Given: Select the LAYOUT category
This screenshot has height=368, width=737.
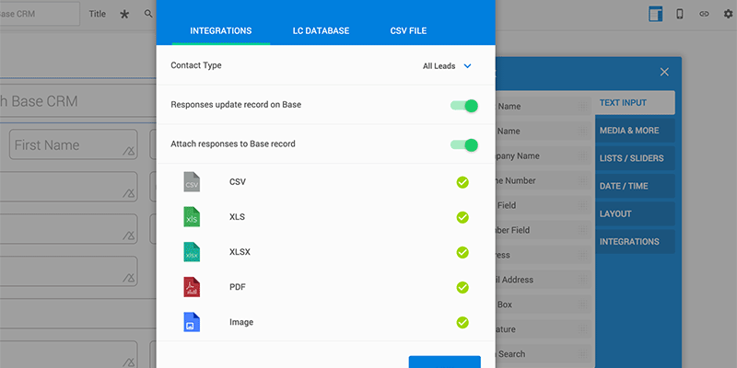Looking at the screenshot, I should click(x=635, y=213).
